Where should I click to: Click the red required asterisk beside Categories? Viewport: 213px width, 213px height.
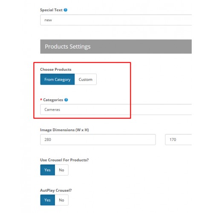tap(41, 99)
